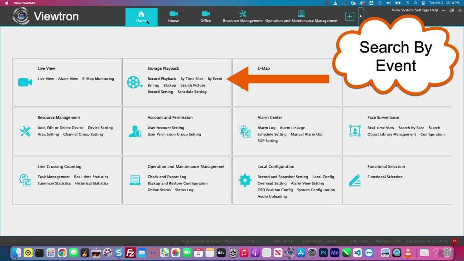Switch to the Home tab
Viewport: 464px width, 261px height.
[141, 17]
